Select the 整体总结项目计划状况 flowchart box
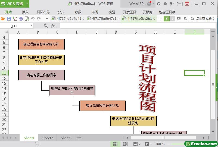Screen dimensions: 218x147 102,106
